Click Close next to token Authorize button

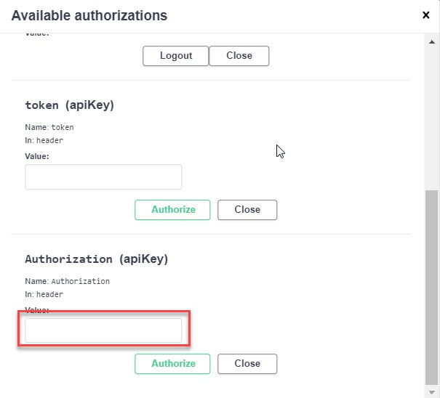(247, 210)
